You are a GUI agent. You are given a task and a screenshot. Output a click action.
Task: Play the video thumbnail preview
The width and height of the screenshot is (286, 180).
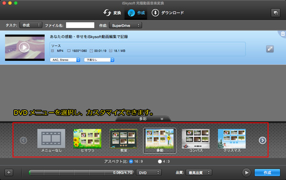(24, 47)
